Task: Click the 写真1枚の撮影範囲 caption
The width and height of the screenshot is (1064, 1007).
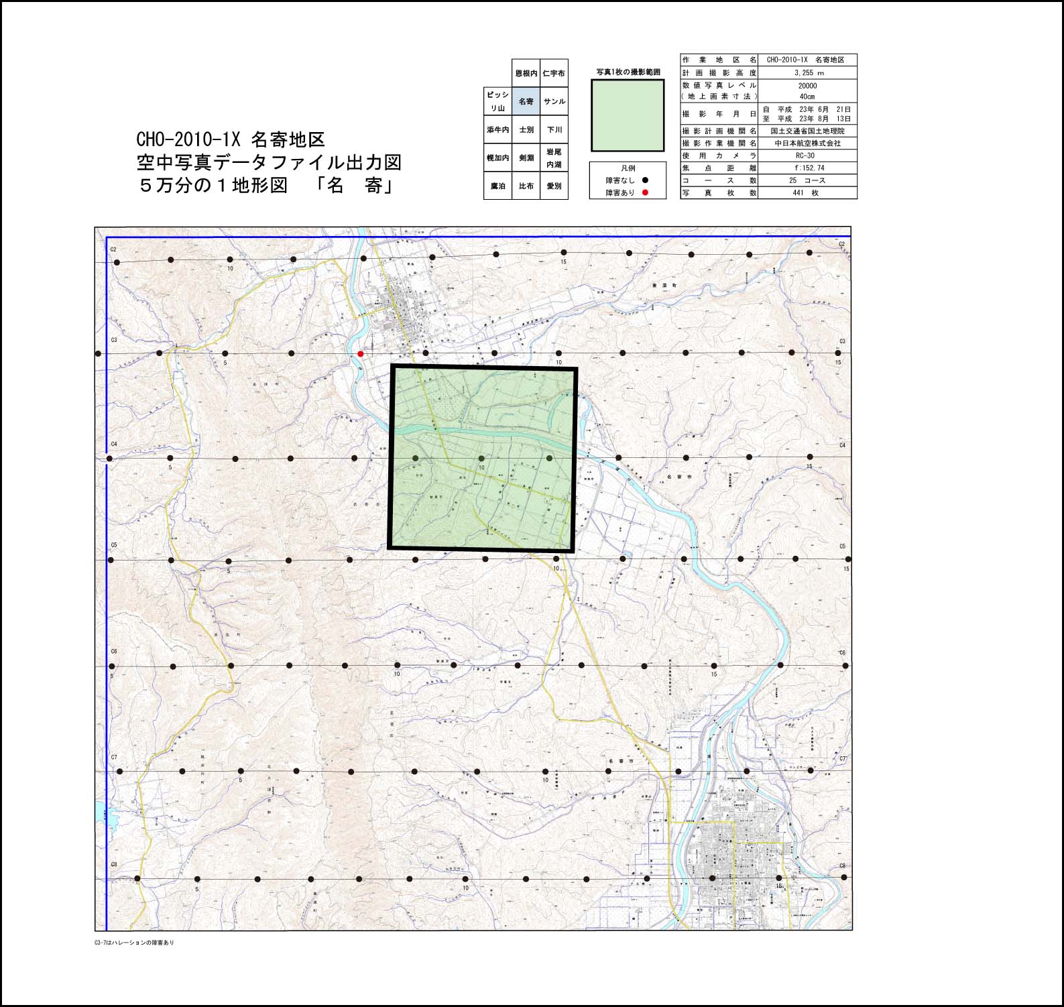Action: [x=628, y=72]
